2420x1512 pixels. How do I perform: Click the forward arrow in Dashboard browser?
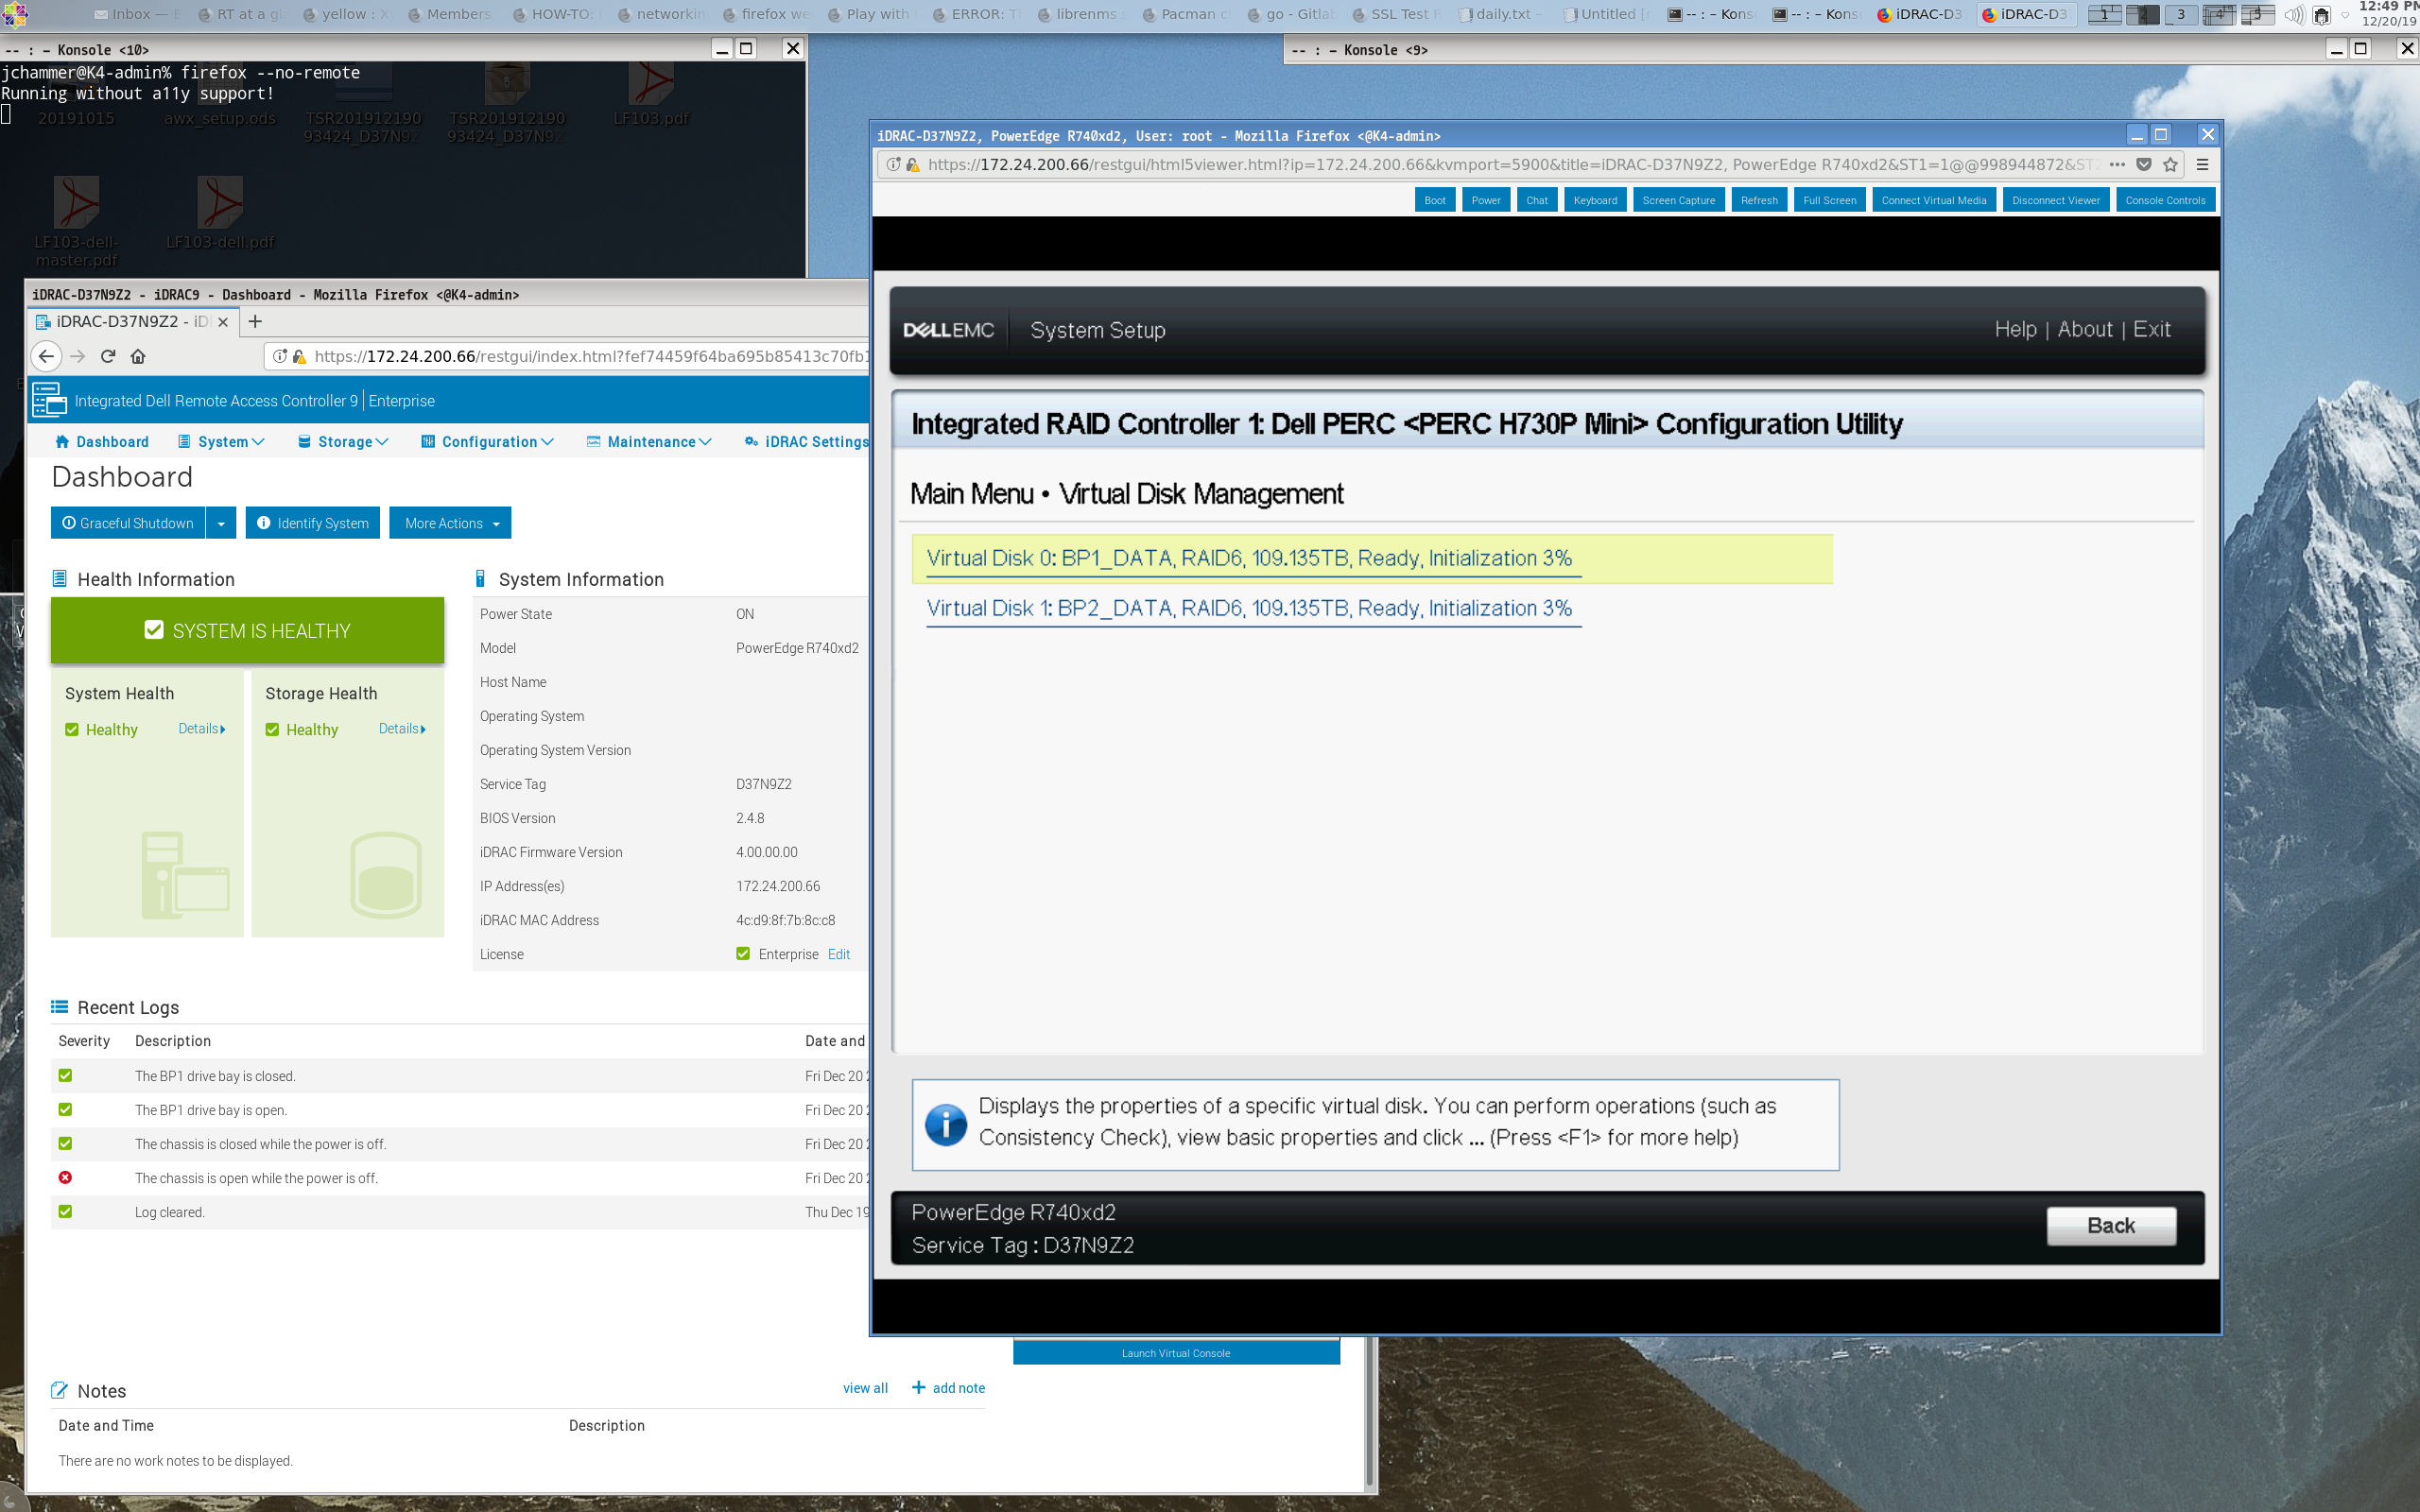(78, 356)
